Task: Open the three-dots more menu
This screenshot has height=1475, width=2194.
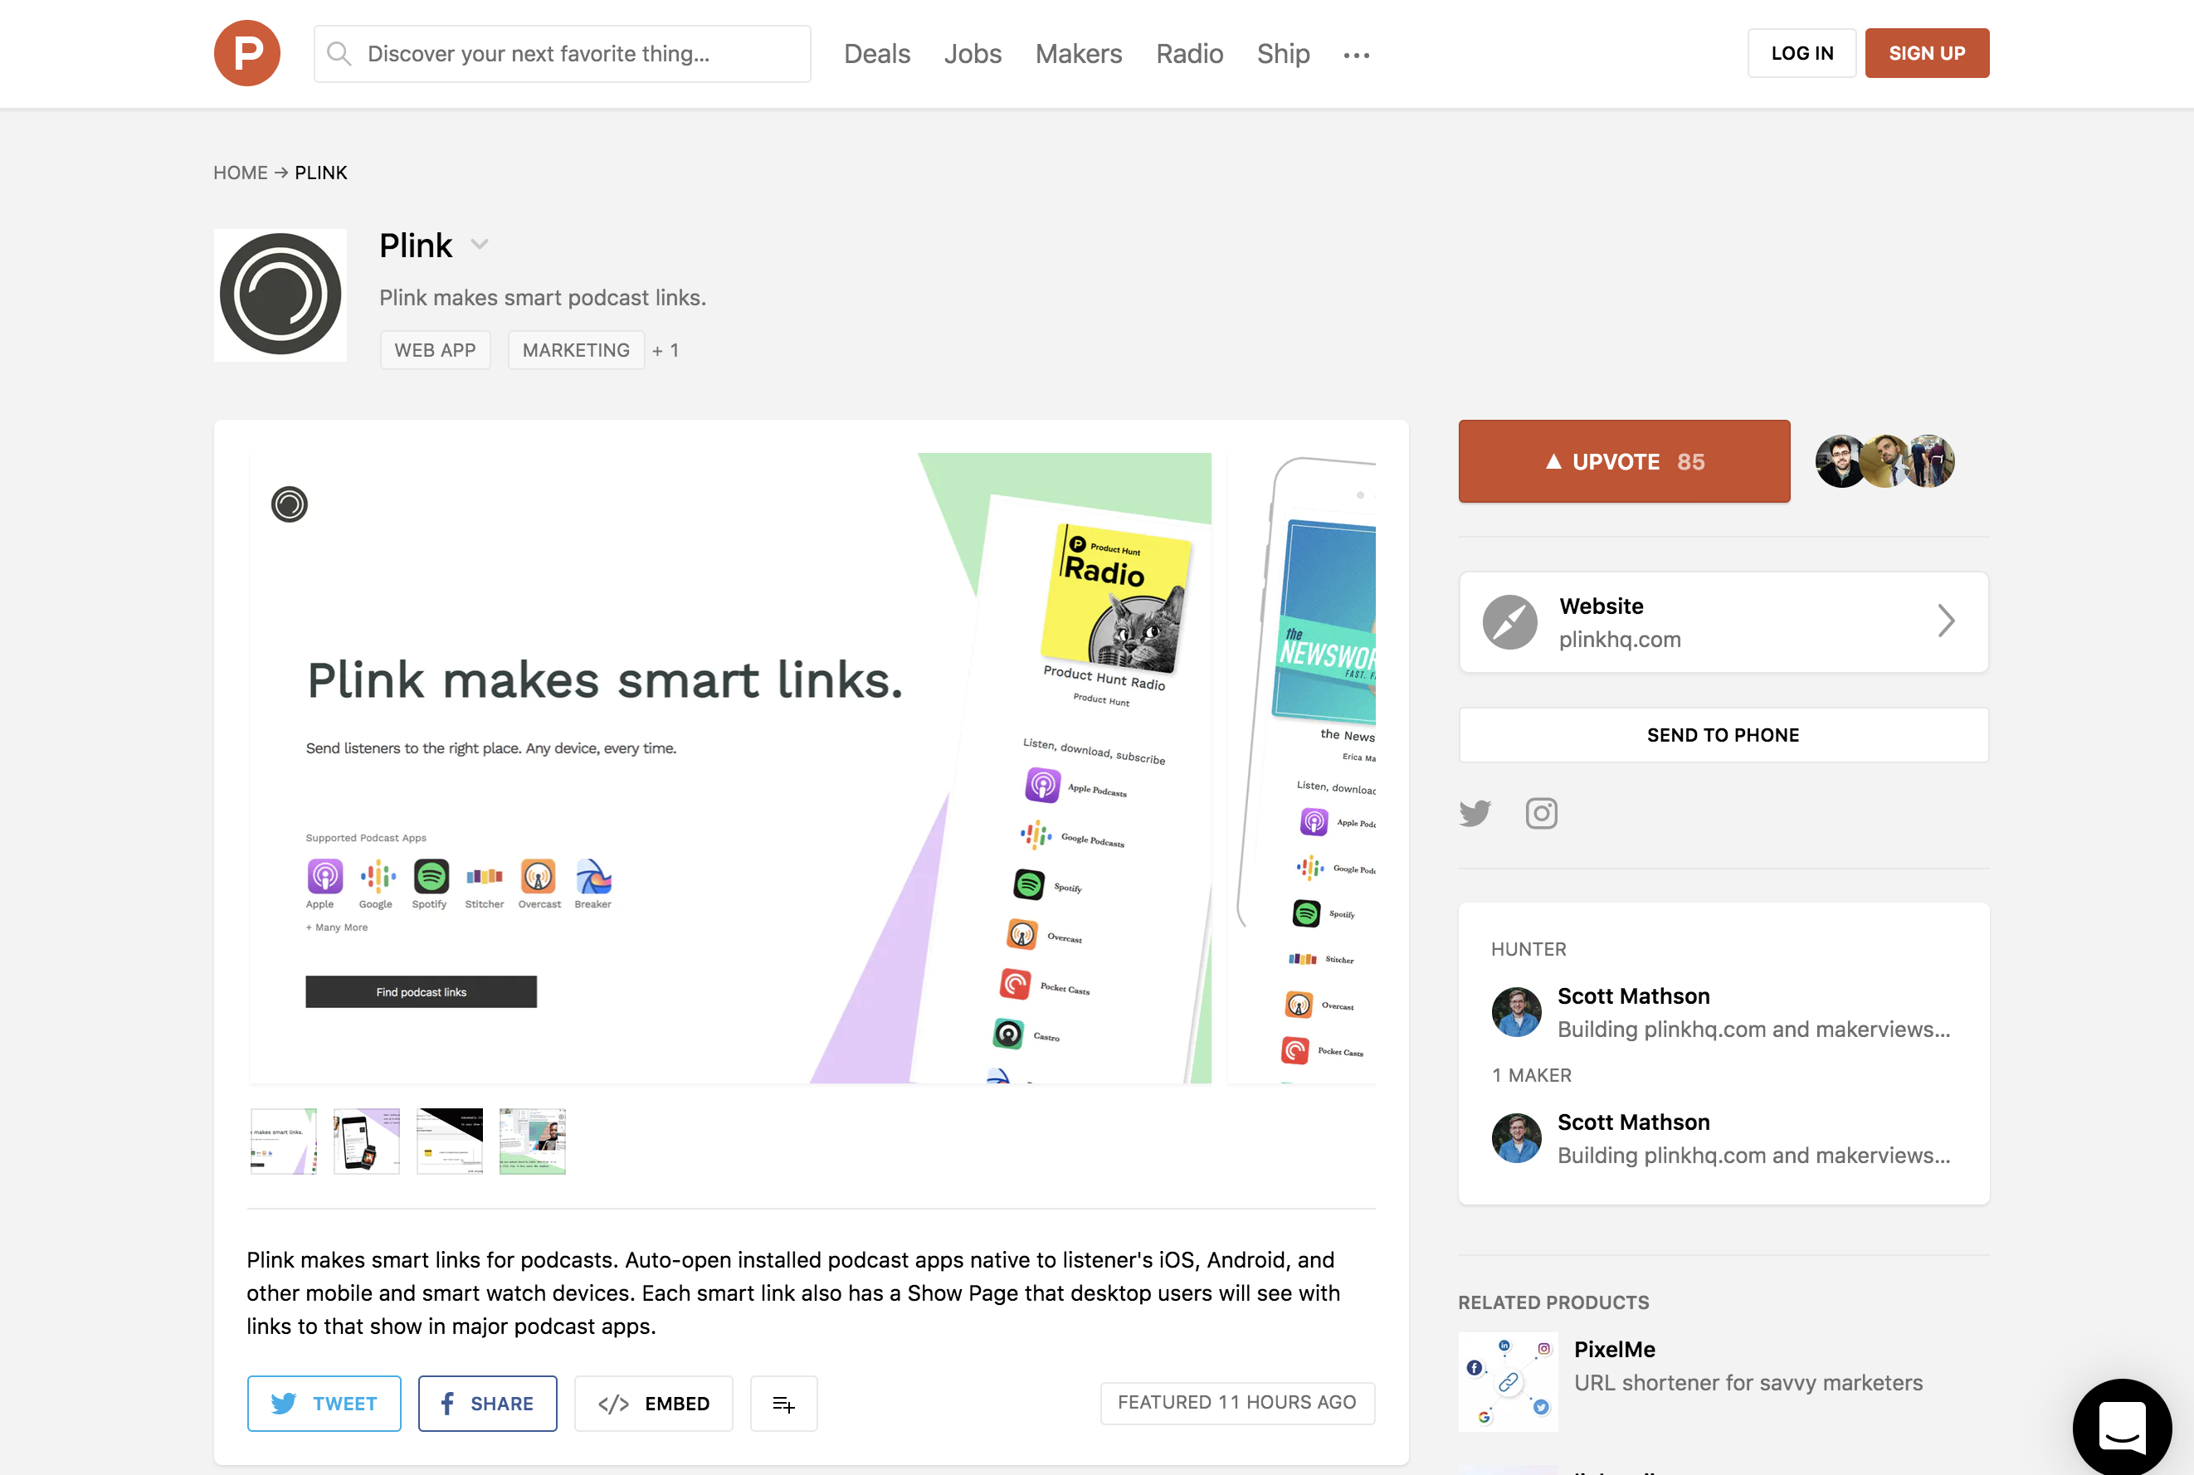Action: (x=1356, y=56)
